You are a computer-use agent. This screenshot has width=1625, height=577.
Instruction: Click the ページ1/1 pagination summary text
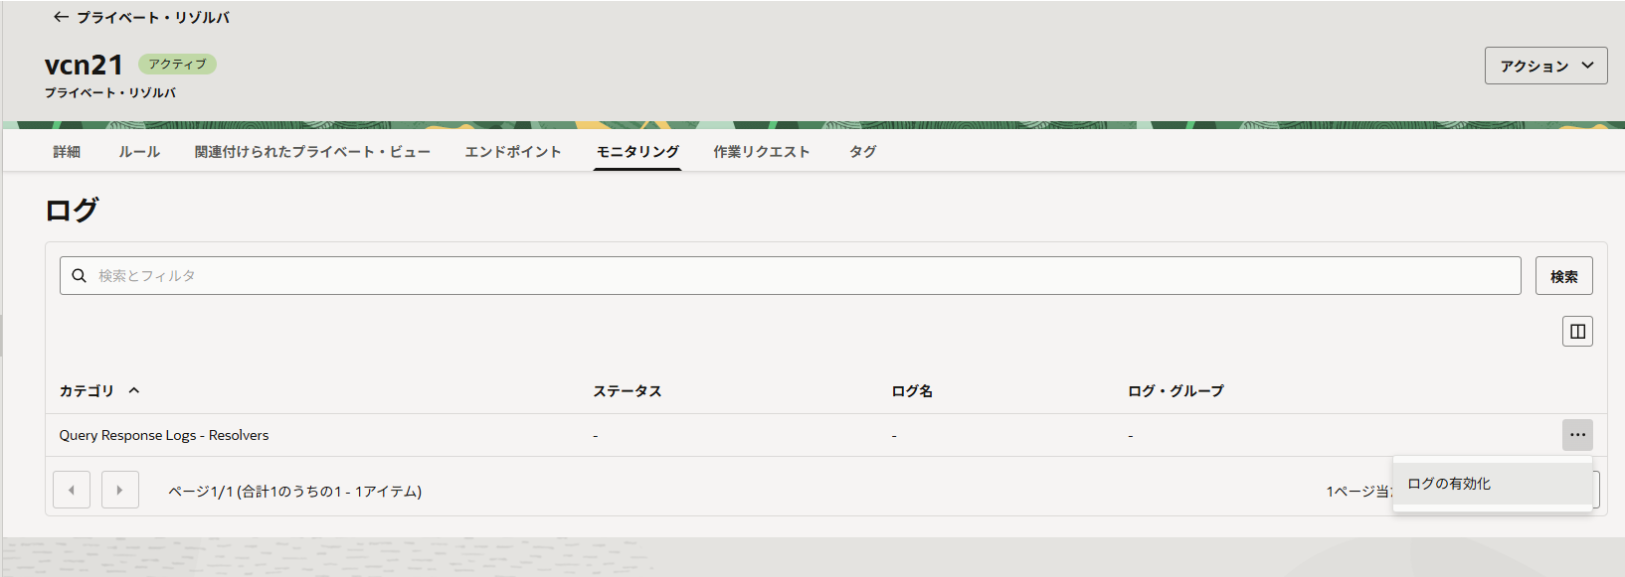point(294,491)
